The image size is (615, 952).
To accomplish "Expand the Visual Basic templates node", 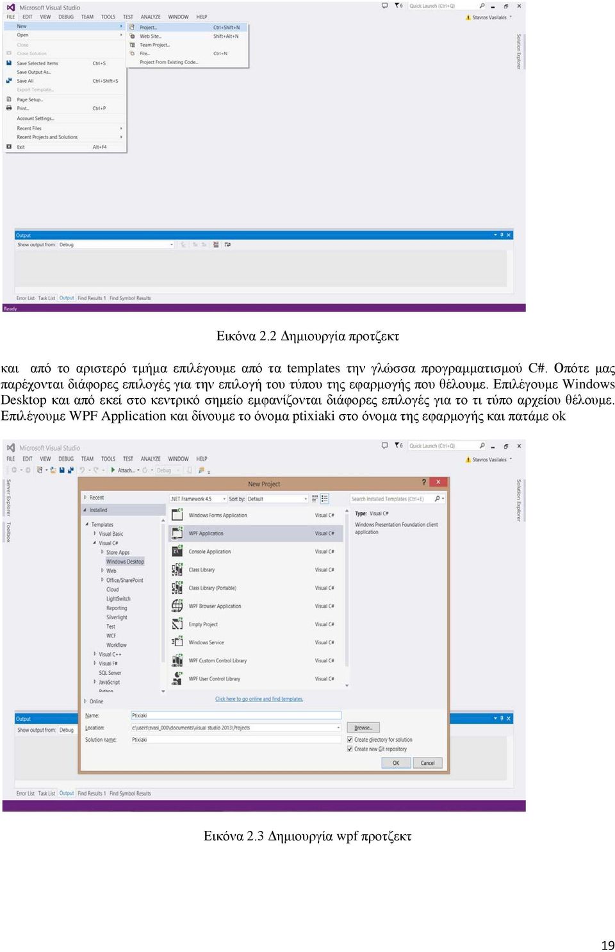I will (95, 533).
